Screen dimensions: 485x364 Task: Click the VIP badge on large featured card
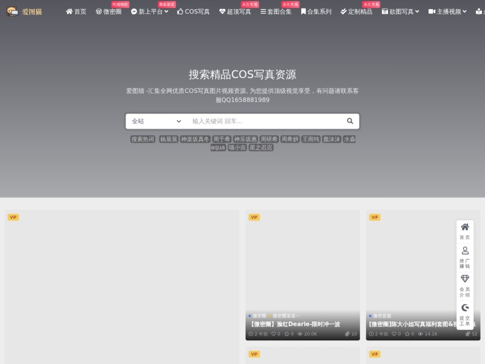(13, 217)
